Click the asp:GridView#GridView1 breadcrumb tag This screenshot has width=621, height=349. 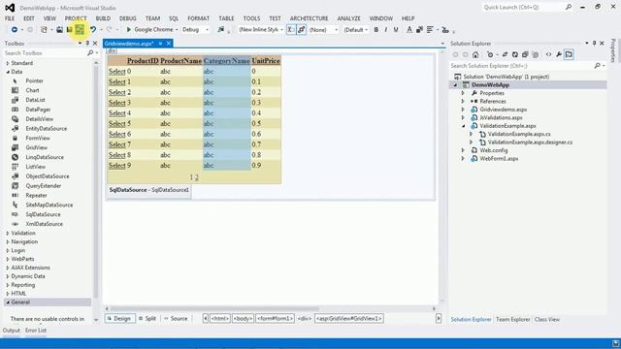[349, 318]
